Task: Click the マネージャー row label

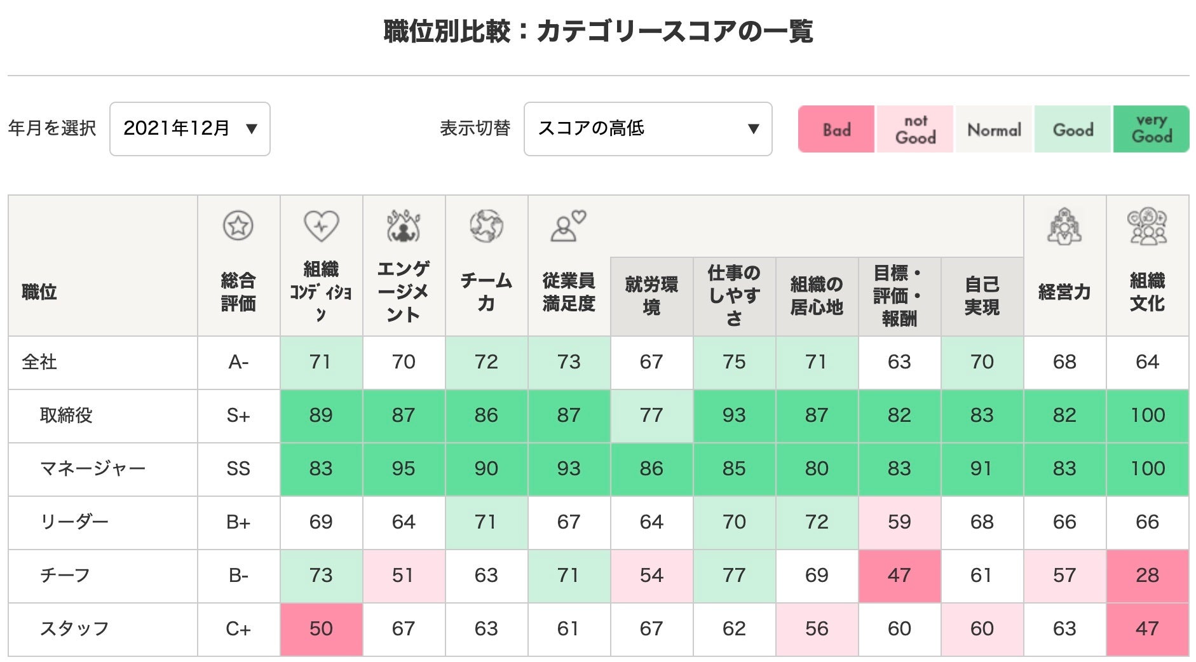Action: [93, 469]
